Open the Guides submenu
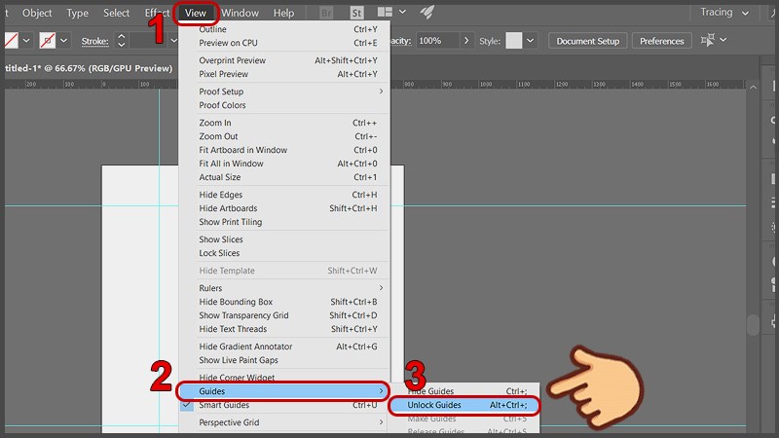Screen dimensions: 779x438 pos(284,391)
